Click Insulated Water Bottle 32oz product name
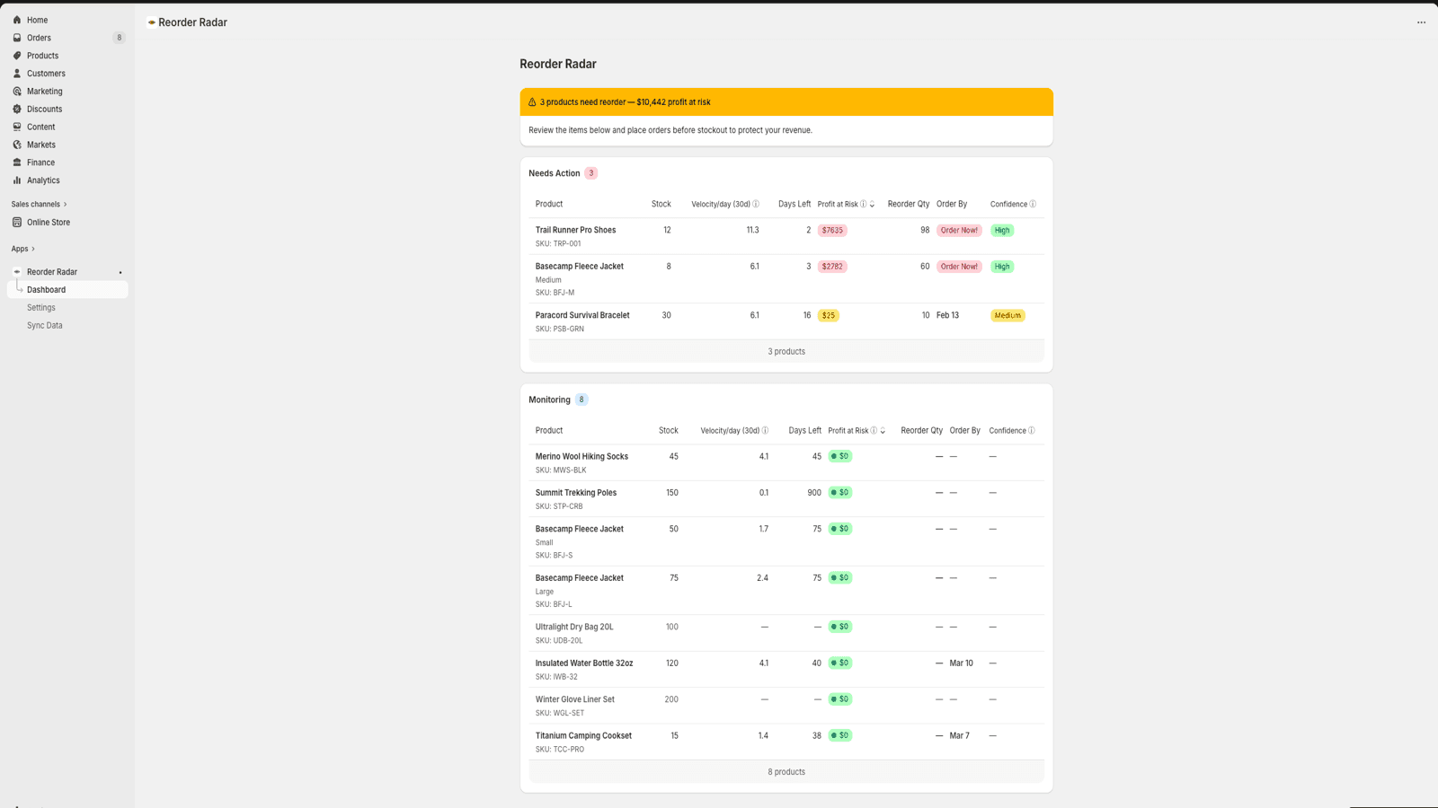 [x=584, y=663]
